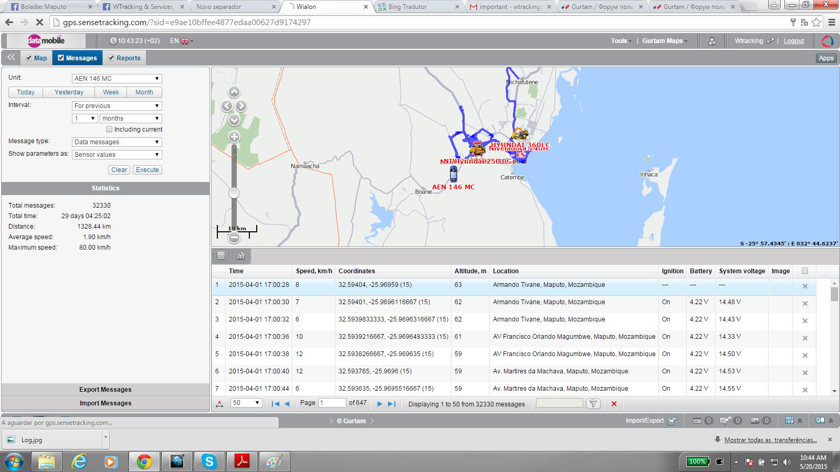Toggle the Map panel checkbox
Screen dimensions: 840x472
pyautogui.click(x=29, y=58)
